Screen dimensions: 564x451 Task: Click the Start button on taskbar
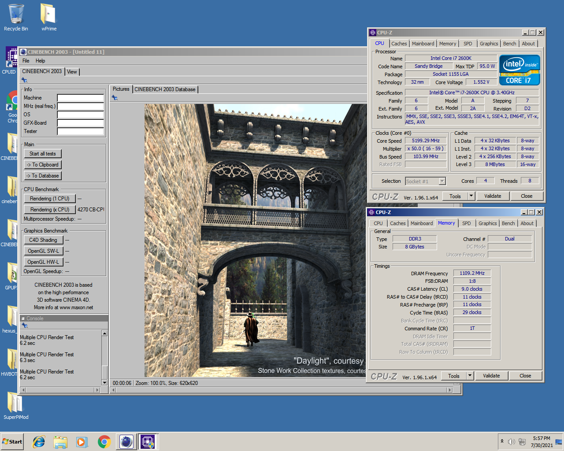click(12, 442)
